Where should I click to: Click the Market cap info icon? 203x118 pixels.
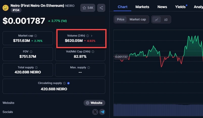pyautogui.click(x=36, y=36)
